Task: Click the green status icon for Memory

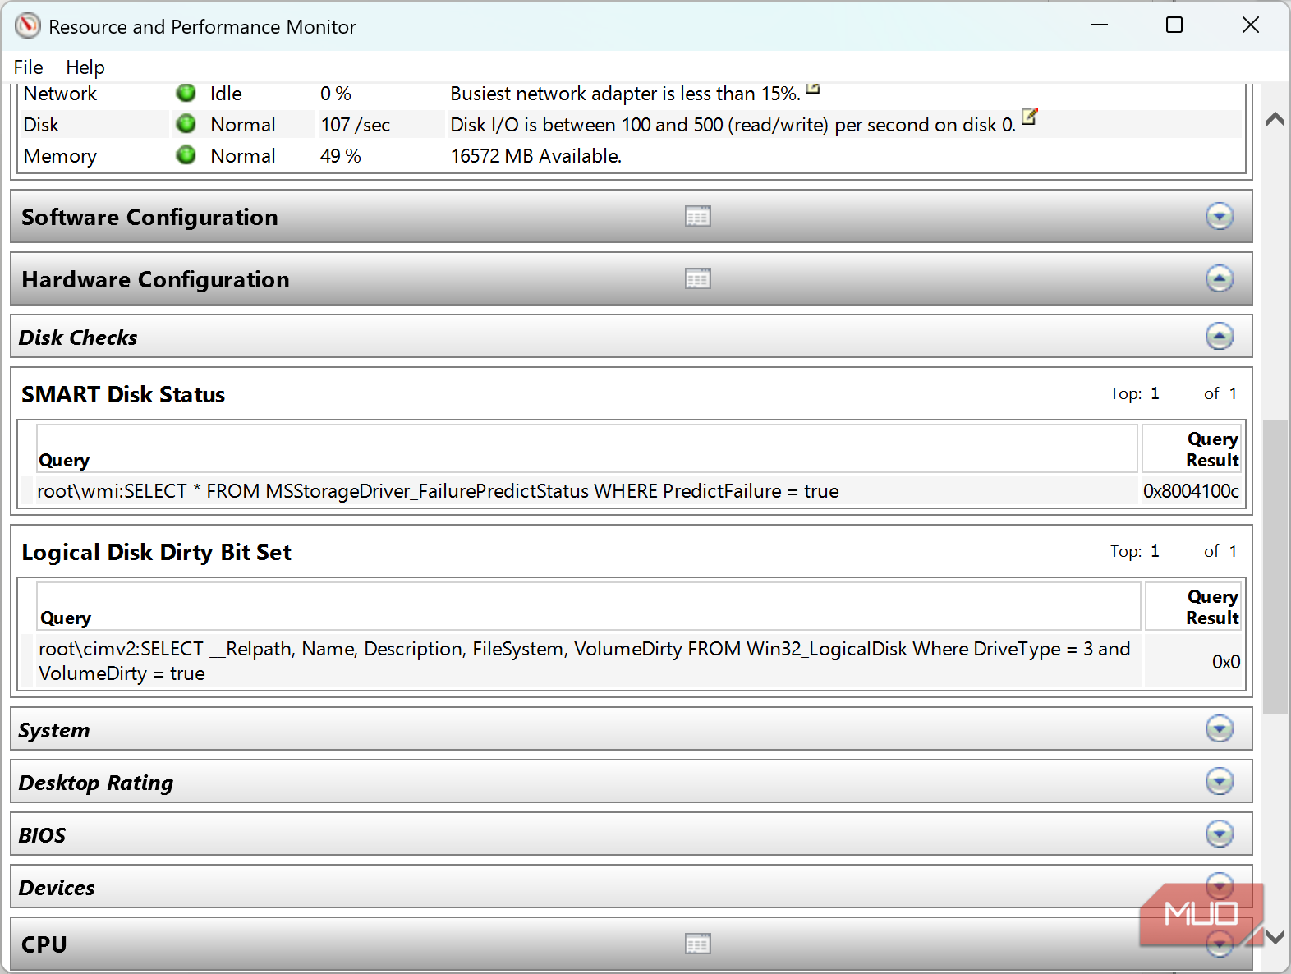Action: point(186,154)
